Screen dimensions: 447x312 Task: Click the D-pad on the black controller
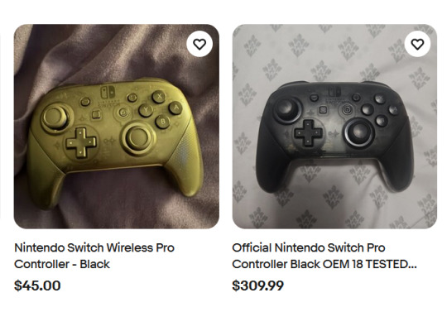point(308,133)
